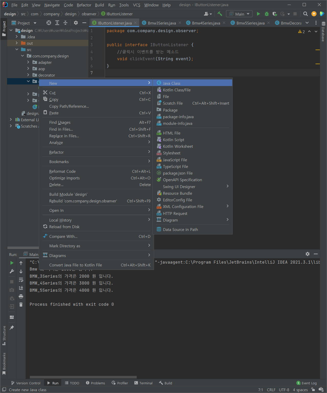This screenshot has width=327, height=393.
Task: Select Reformat Code in context menu
Action: (96, 171)
